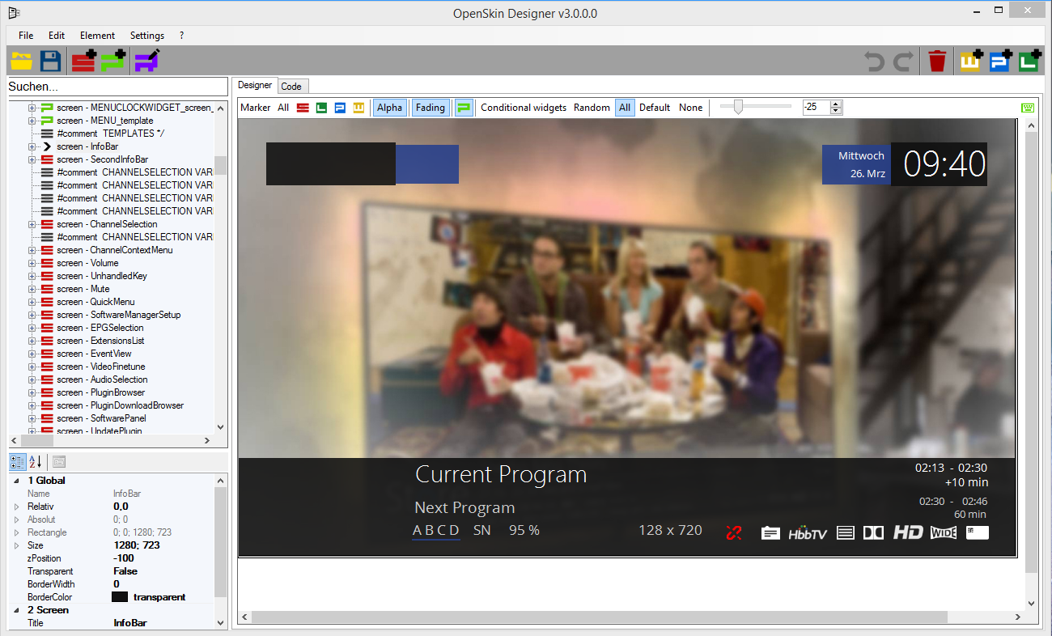Click the Redo arrow
The image size is (1052, 636).
(904, 61)
